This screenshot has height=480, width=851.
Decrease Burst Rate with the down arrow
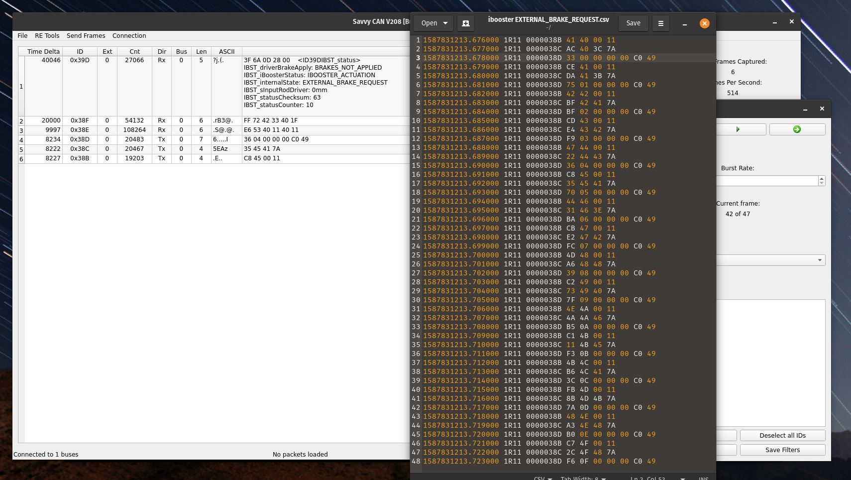click(x=822, y=183)
